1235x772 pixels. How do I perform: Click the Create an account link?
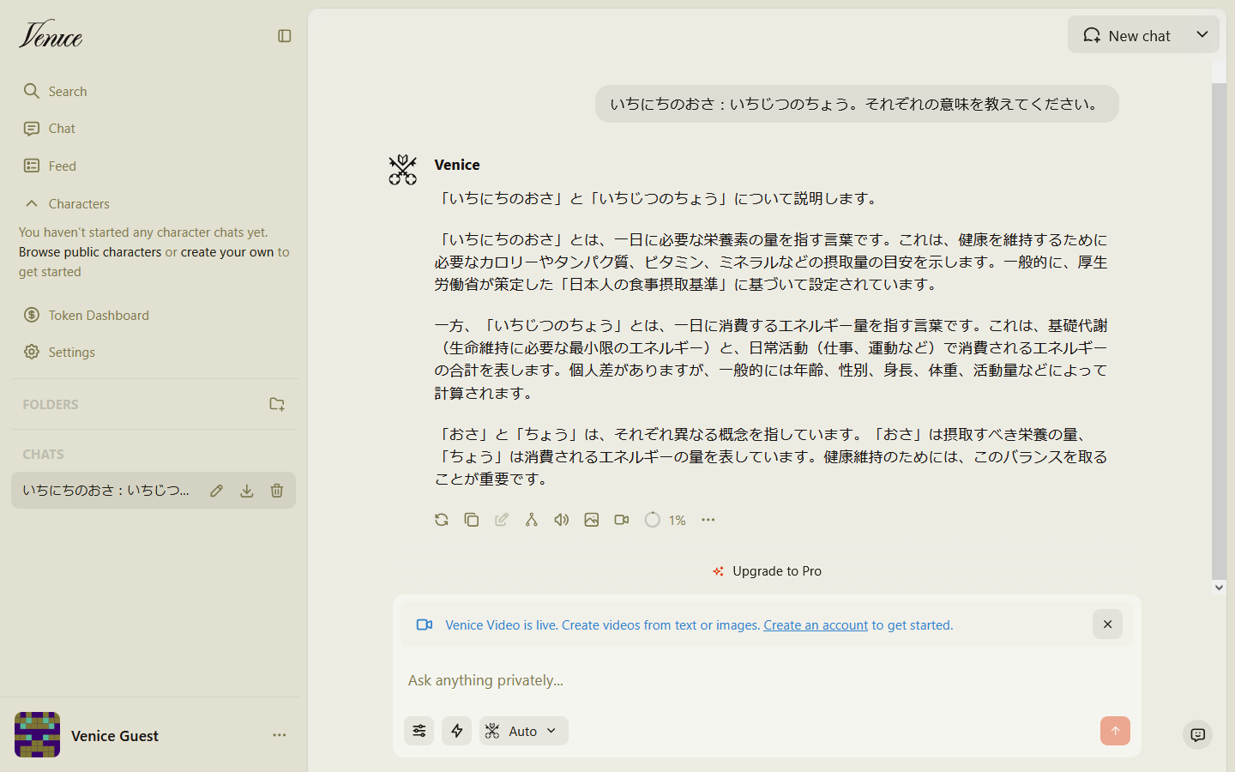(816, 625)
